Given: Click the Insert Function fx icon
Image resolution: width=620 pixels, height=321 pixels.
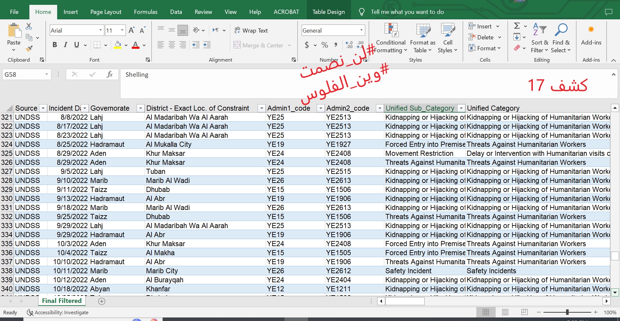Looking at the screenshot, I should pos(109,75).
